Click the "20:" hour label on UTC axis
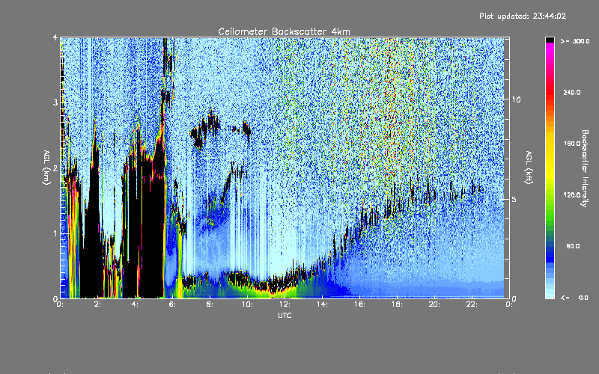The image size is (599, 374). tap(434, 304)
